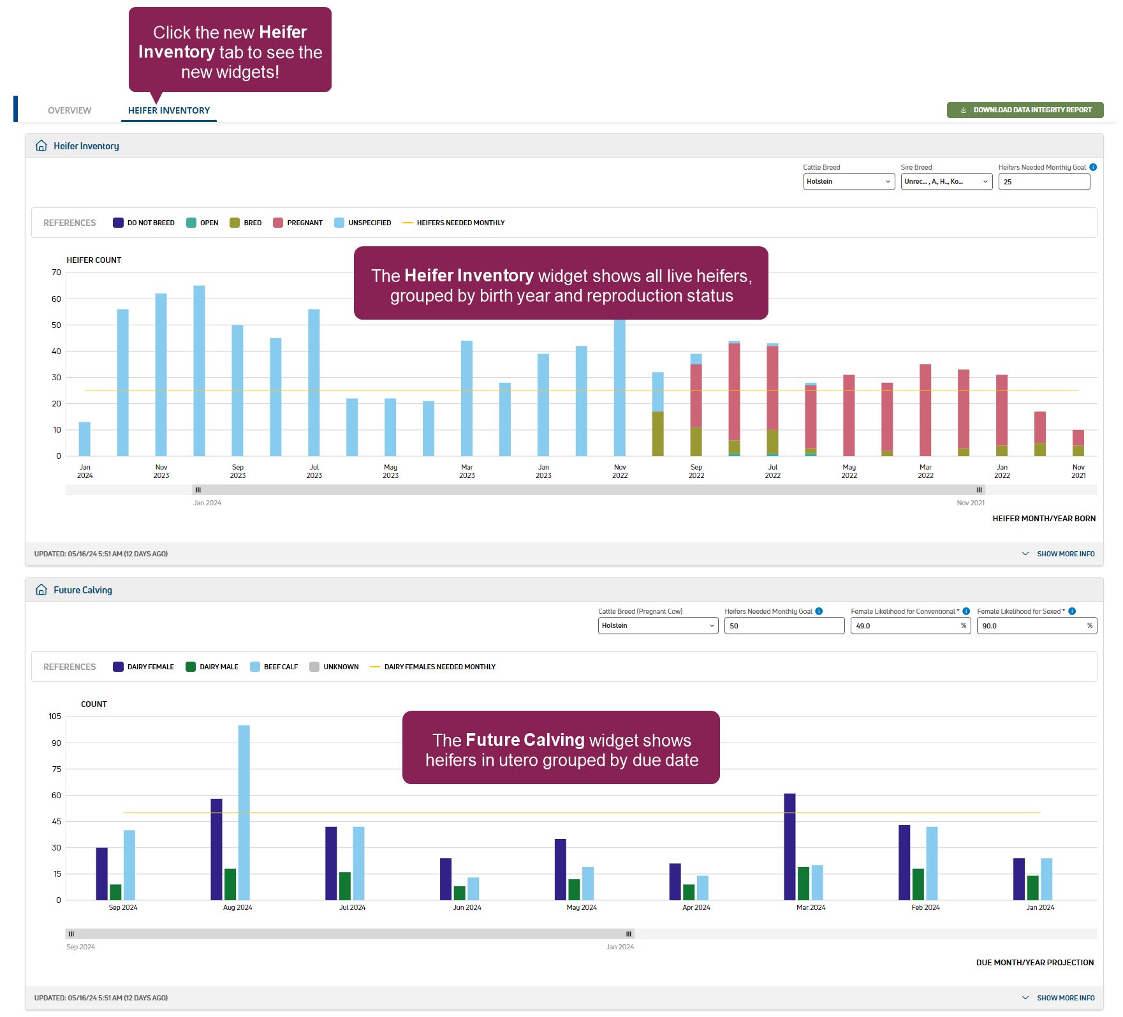
Task: Click info icon beside Future Calving monthly goal
Action: [819, 611]
